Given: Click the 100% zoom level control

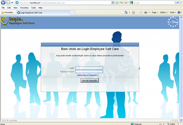Looking at the screenshot, I should pos(173,124).
